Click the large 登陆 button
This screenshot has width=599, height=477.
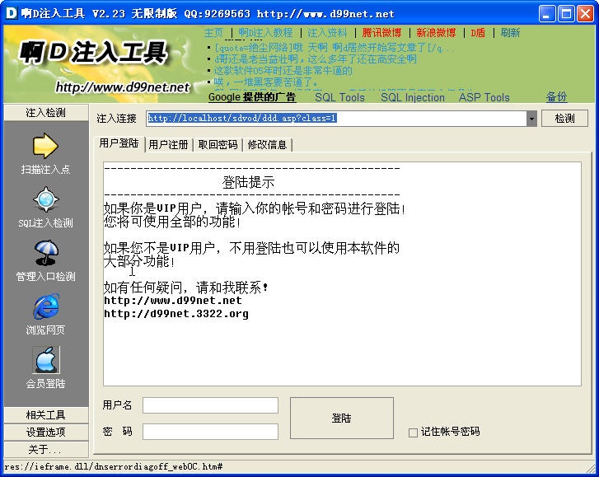[342, 419]
